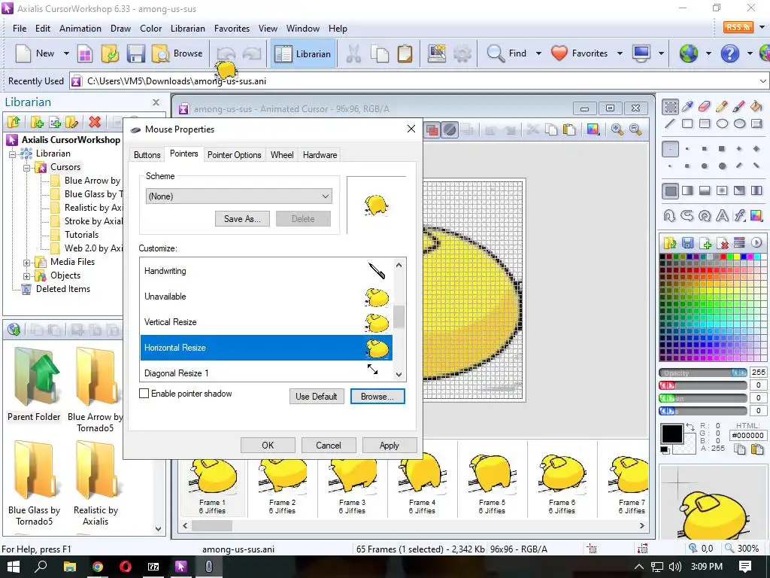
Task: Click Cancel in Mouse Properties
Action: (328, 446)
